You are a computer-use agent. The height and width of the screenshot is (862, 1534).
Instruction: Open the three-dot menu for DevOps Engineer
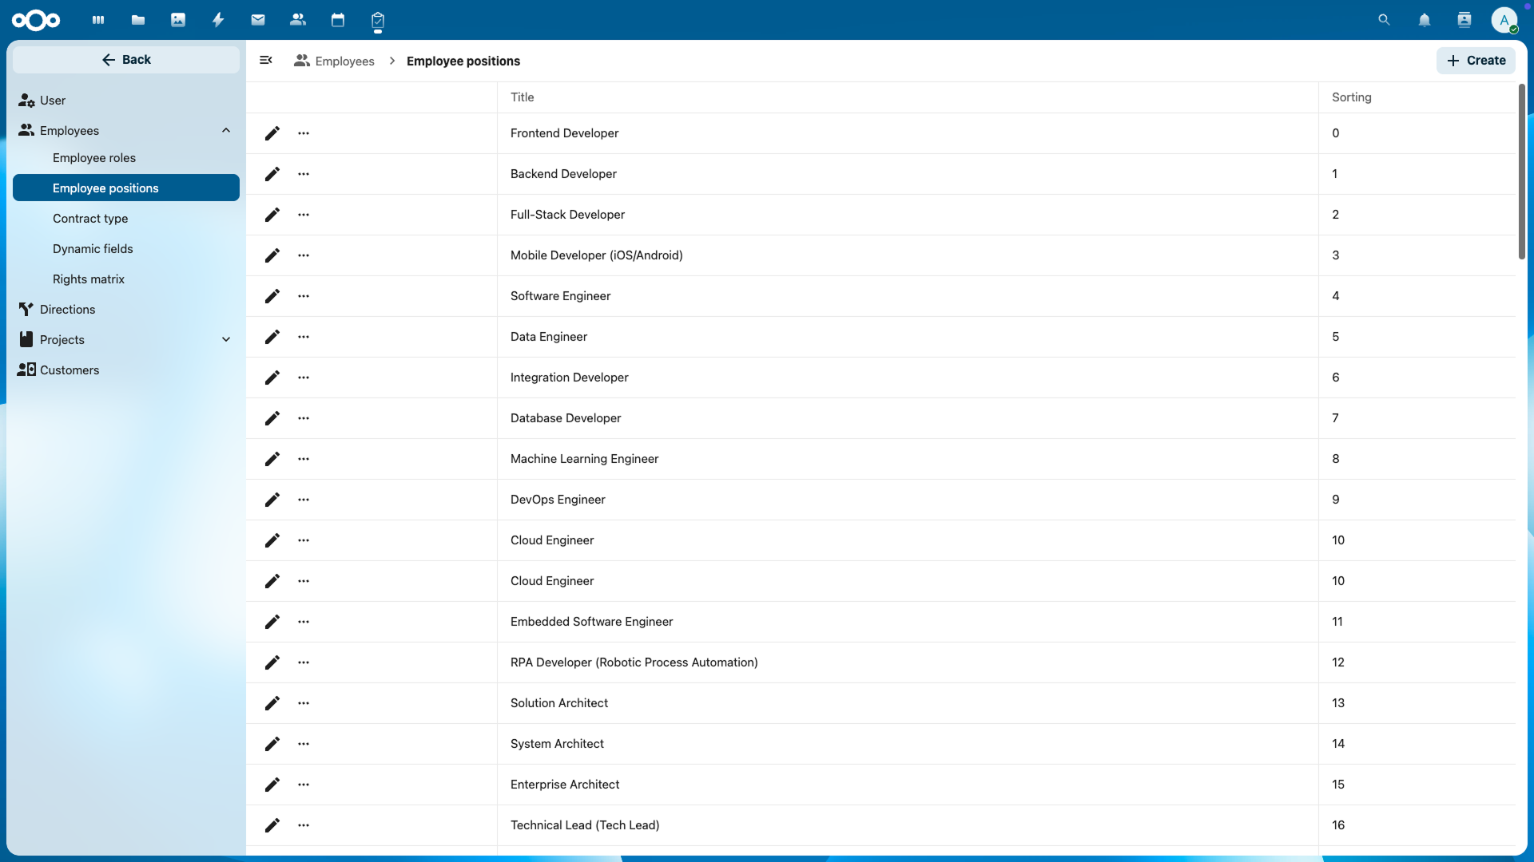[304, 500]
